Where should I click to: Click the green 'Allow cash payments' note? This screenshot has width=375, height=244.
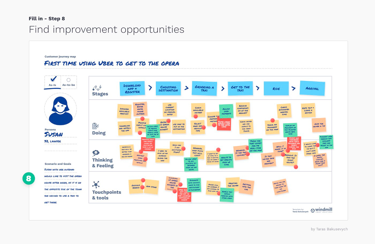pos(226,111)
